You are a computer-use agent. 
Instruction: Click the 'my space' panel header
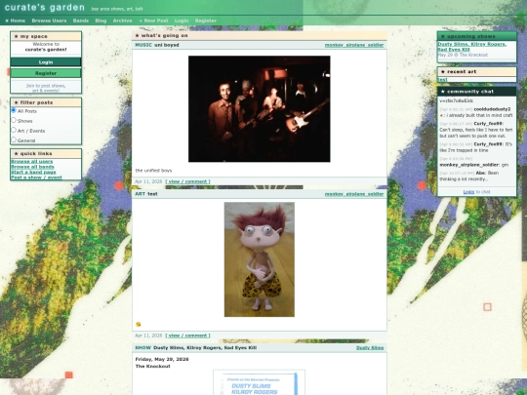point(46,36)
